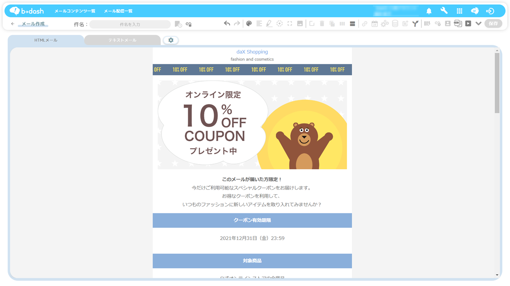Viewport: 510px width, 286px height.
Task: Switch to テキストメール tab
Action: pyautogui.click(x=122, y=40)
